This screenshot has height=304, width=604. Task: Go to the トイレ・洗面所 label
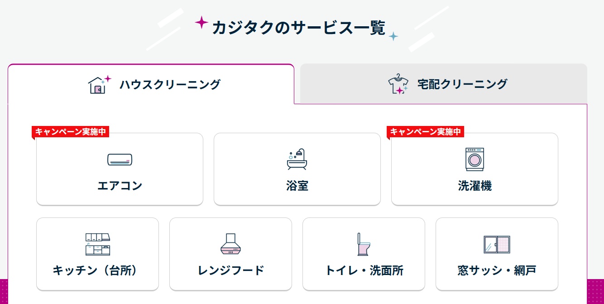pyautogui.click(x=364, y=270)
